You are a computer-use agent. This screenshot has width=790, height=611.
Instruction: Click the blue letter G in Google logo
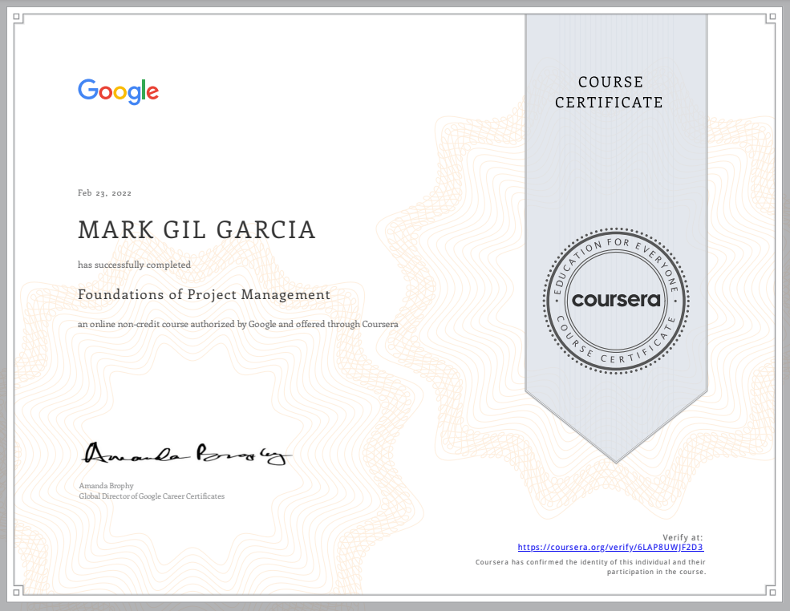click(x=85, y=91)
